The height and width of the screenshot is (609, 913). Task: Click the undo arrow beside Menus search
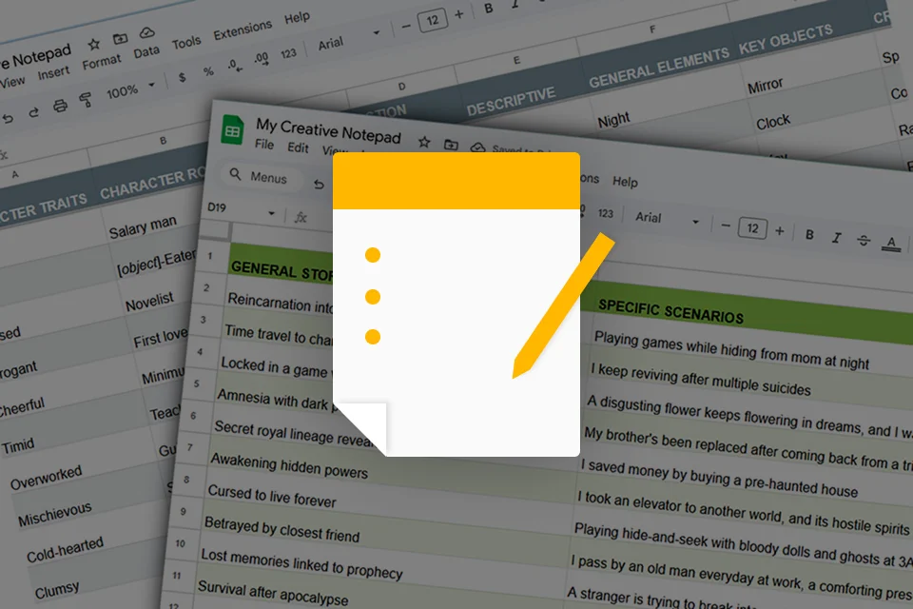[319, 185]
